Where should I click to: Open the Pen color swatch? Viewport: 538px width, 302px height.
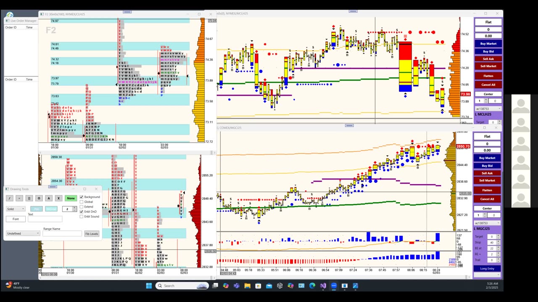coord(37,209)
